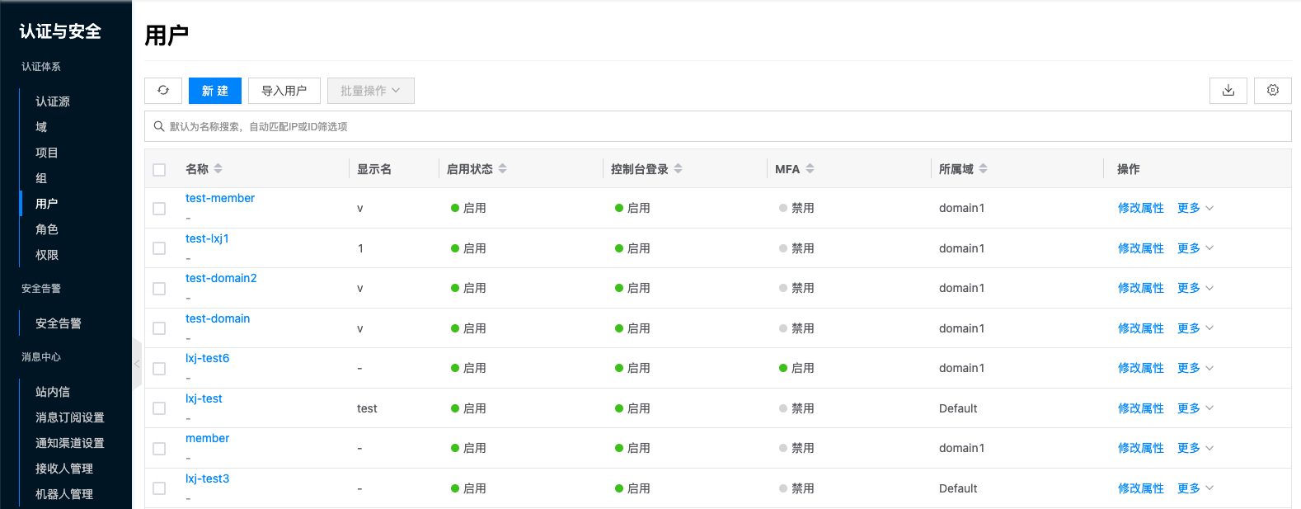1301x509 pixels.
Task: Sort by MFA column sort icon
Action: (810, 169)
